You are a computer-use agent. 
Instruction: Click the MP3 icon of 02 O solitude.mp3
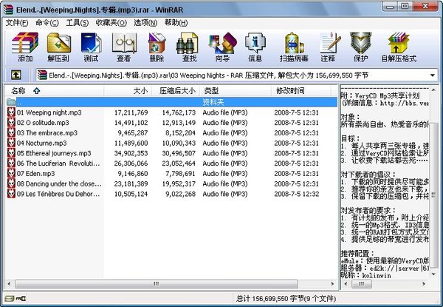[11, 123]
